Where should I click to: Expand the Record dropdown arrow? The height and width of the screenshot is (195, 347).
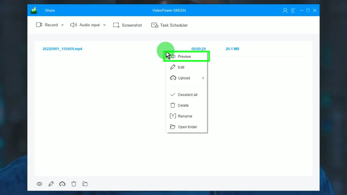pyautogui.click(x=62, y=25)
